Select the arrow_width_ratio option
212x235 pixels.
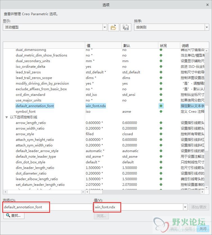tap(30, 128)
